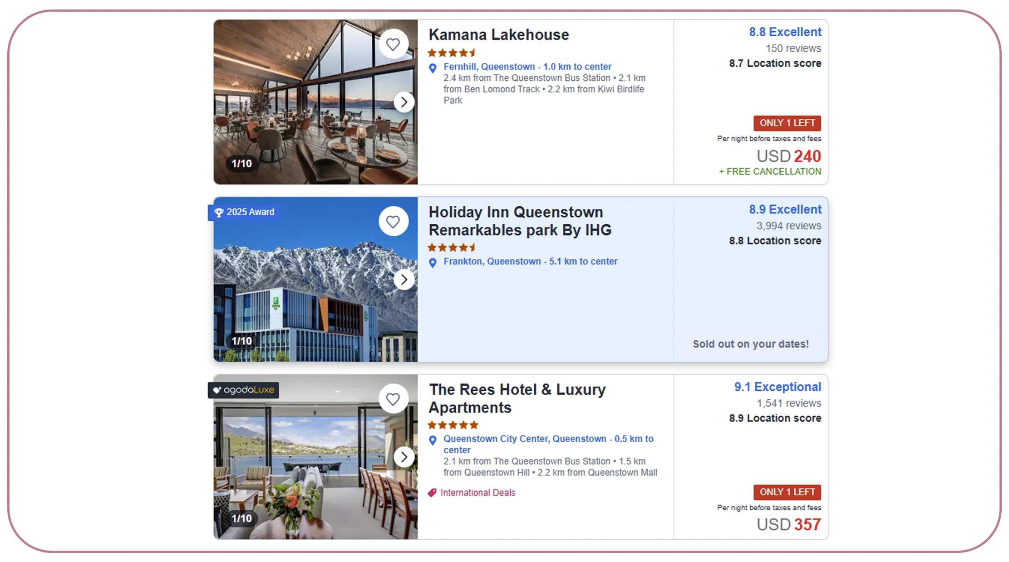Viewport: 1009px width, 562px height.
Task: Click the International Deals tag icon
Action: point(433,493)
